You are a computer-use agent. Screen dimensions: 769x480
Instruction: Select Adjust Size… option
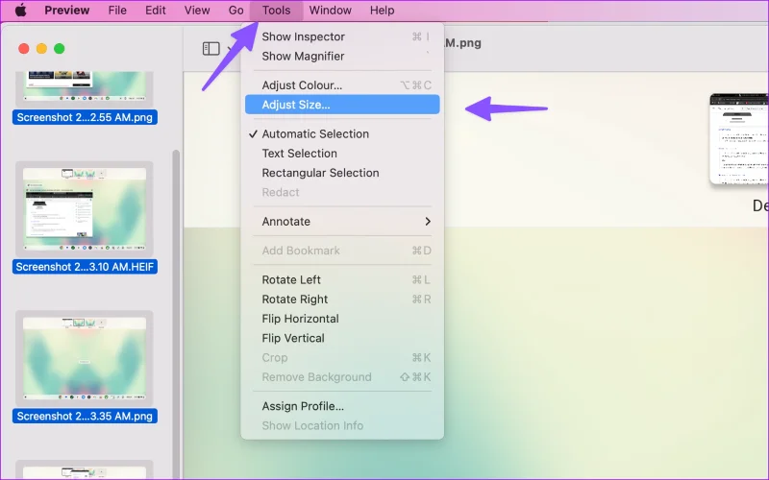point(342,105)
